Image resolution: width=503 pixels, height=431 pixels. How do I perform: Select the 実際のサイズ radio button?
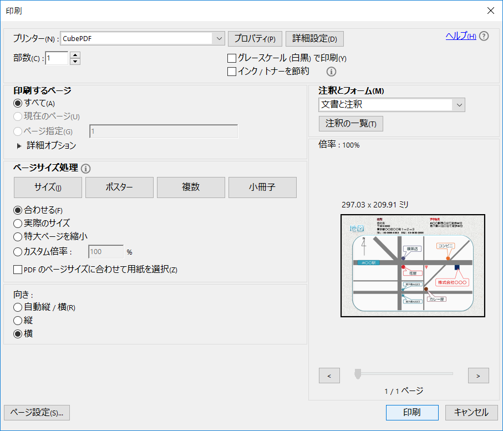point(17,224)
